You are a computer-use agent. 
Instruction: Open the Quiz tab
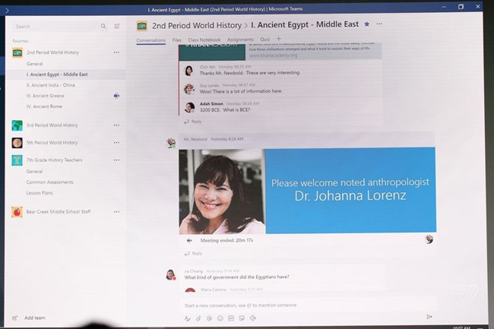265,39
